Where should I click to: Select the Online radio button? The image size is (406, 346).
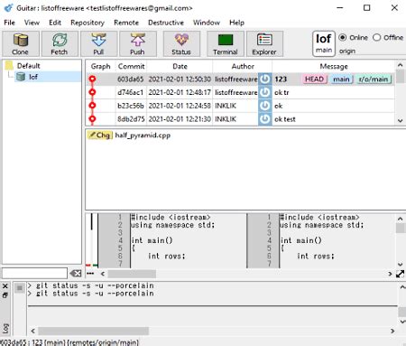(342, 37)
